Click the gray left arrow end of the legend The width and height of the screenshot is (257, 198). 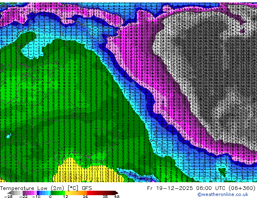click(x=9, y=193)
